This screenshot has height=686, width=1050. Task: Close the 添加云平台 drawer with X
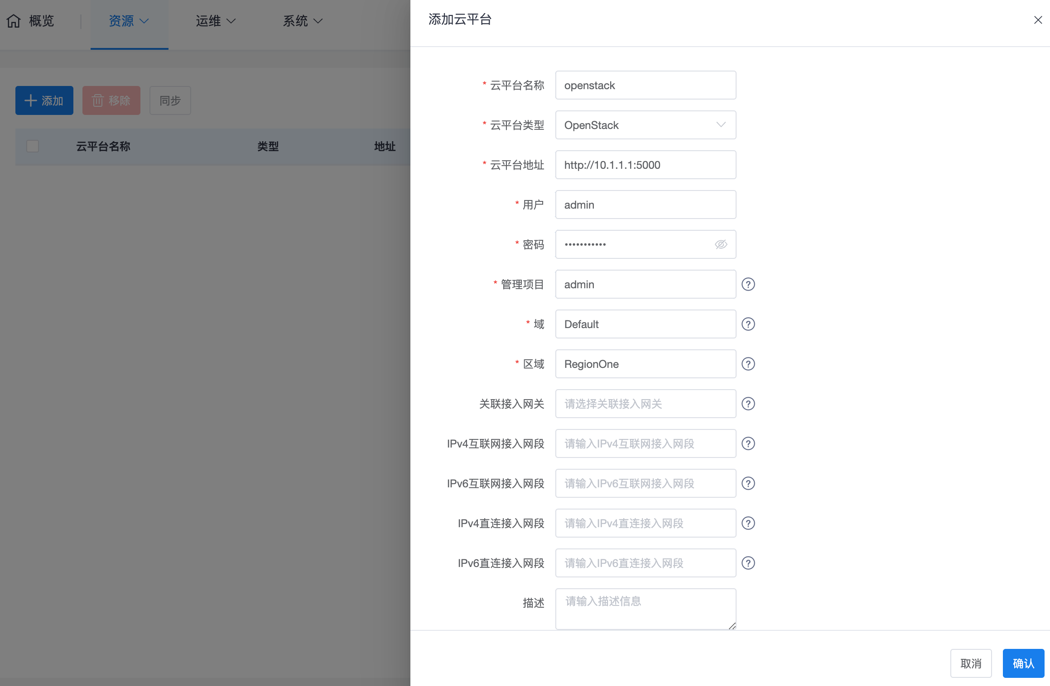(x=1038, y=20)
